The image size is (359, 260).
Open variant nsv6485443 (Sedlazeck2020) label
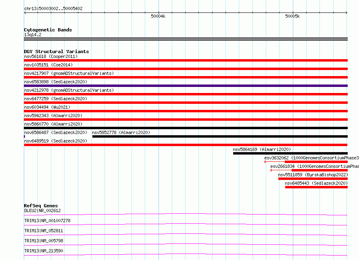click(x=316, y=183)
